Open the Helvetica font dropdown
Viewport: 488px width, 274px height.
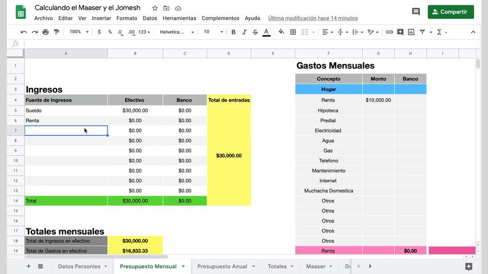pyautogui.click(x=177, y=32)
